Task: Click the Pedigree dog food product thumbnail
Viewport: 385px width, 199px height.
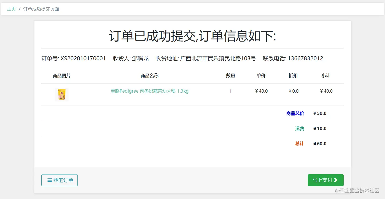Action: 62,95
